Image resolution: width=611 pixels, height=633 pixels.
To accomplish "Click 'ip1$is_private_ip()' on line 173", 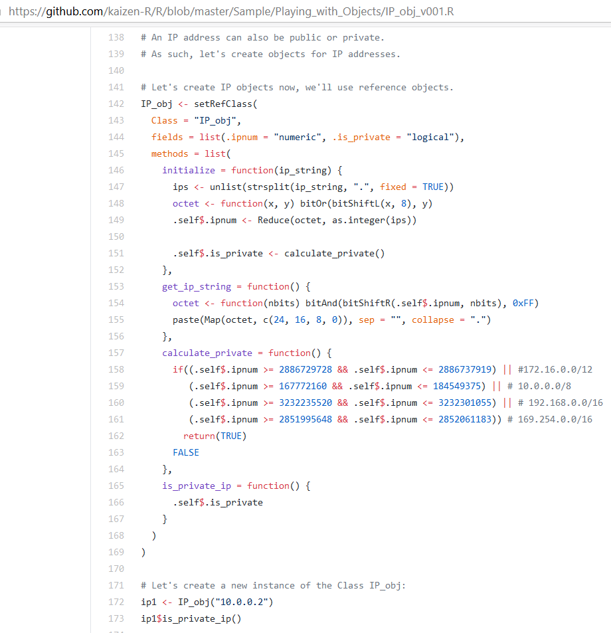I will [x=191, y=618].
